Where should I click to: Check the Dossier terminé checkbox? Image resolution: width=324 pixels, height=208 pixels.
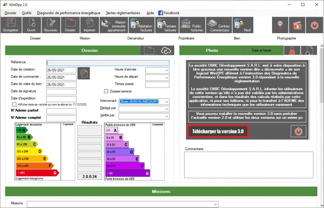point(106,91)
